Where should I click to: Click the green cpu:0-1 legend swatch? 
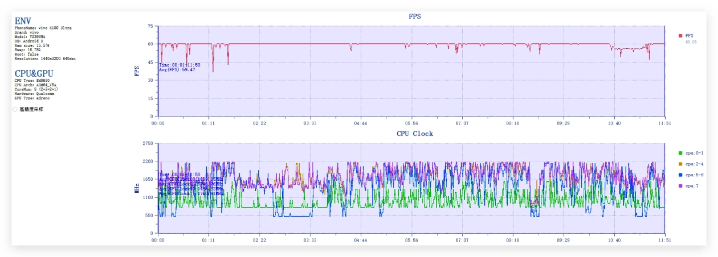[x=681, y=153]
